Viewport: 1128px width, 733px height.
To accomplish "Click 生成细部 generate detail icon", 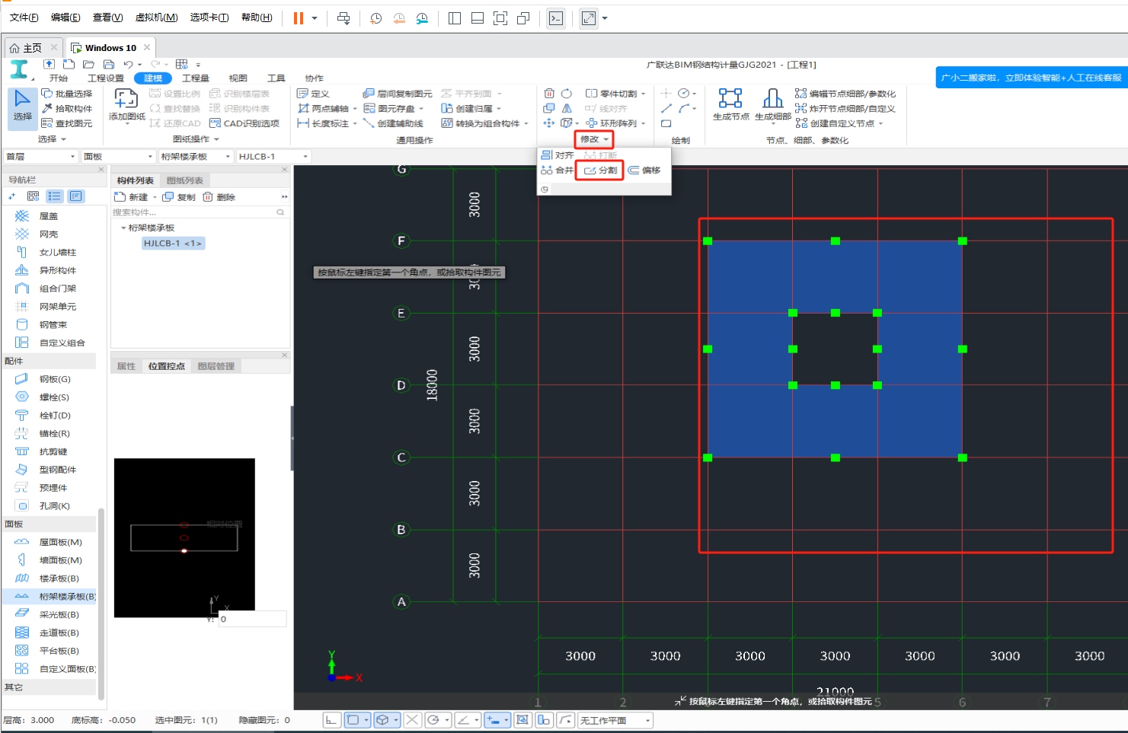I will [x=772, y=104].
